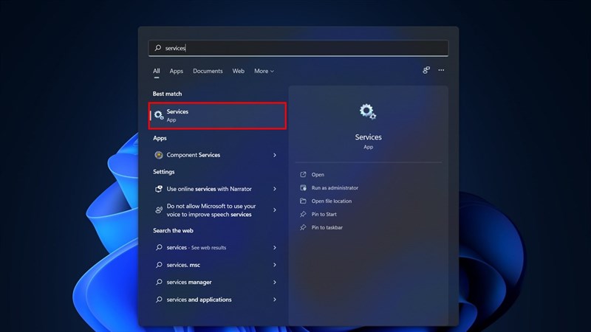
Task: Click the Open action icon
Action: point(303,174)
